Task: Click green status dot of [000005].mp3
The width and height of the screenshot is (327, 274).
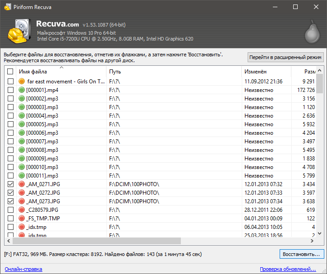Action: click(22, 124)
